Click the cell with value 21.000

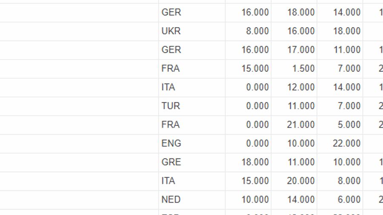[294, 125]
